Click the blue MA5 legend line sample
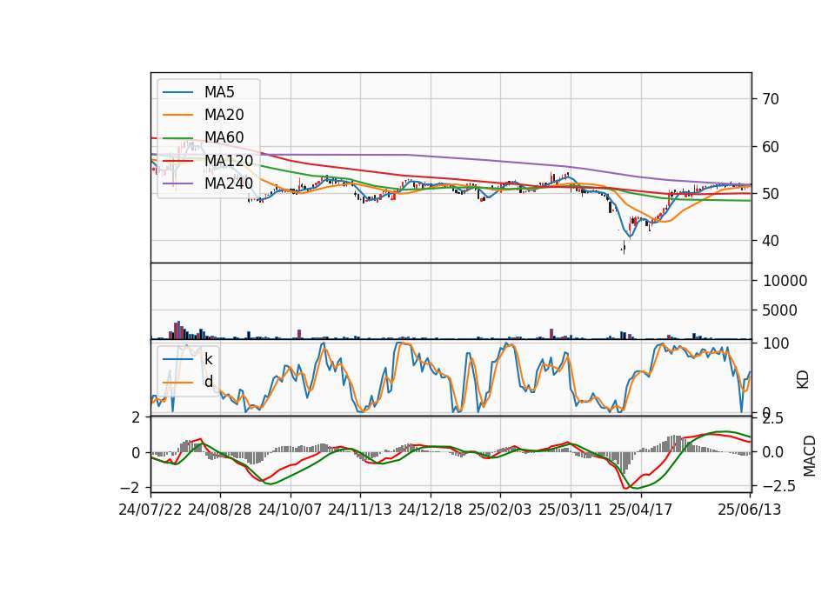835x600 pixels. point(177,92)
